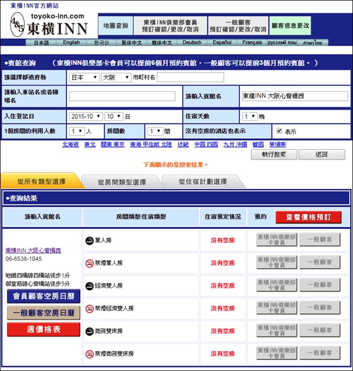Click 一般顧客 button for 禁煙商務雙床房
This screenshot has height=371, width=353.
click(x=320, y=354)
